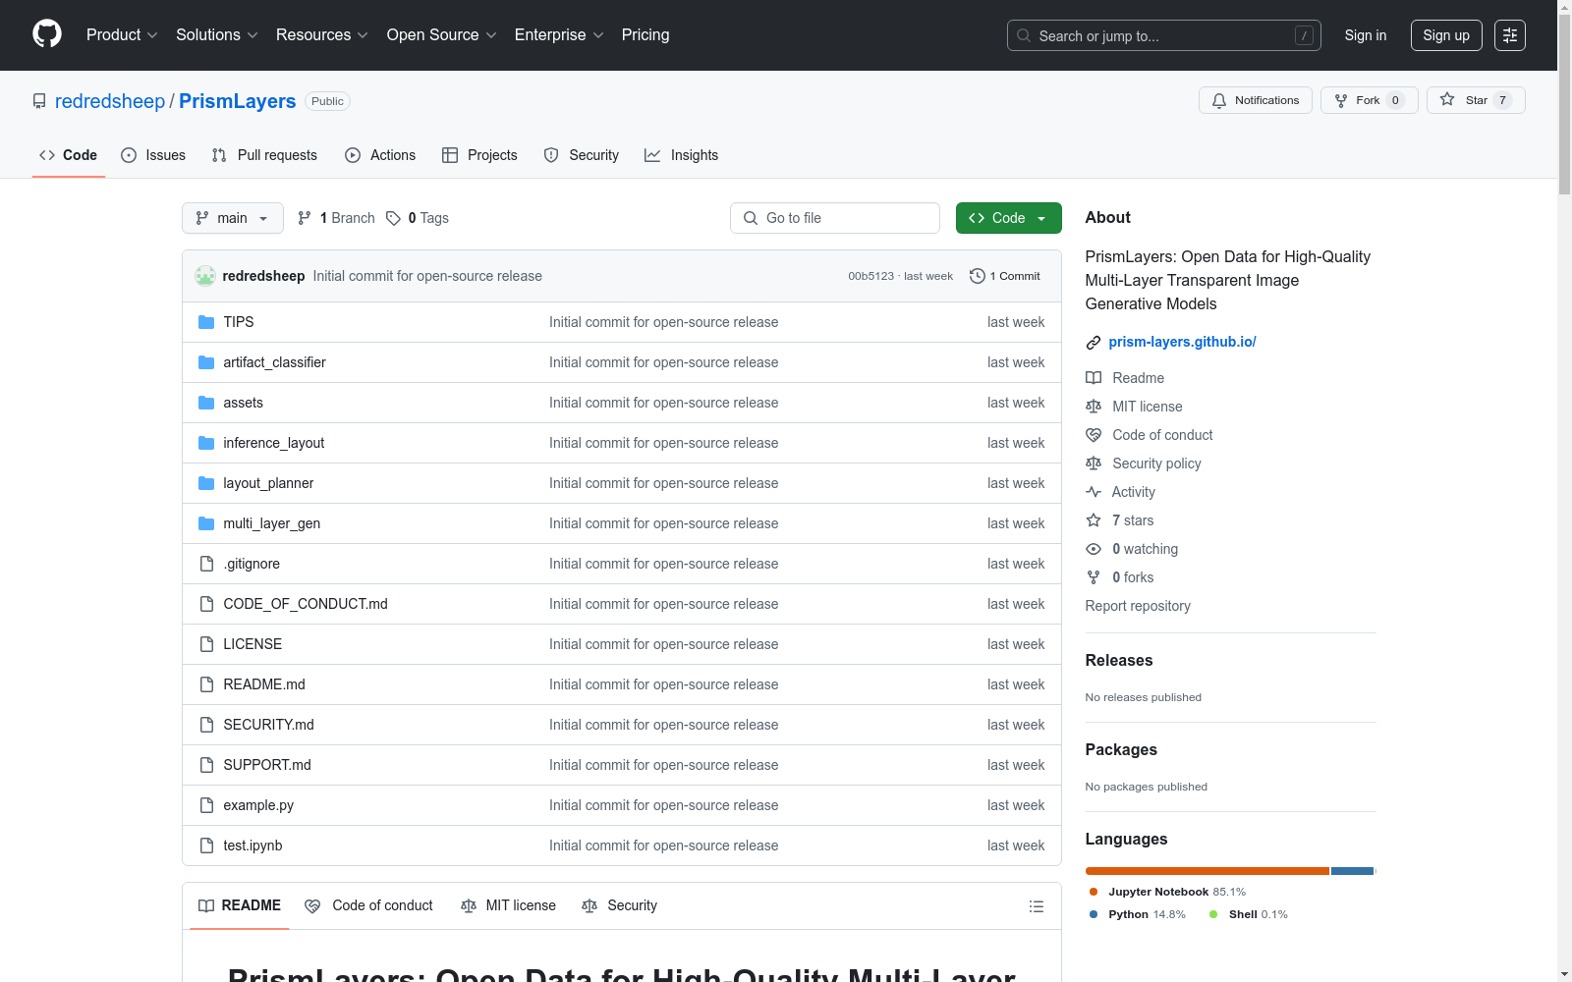This screenshot has width=1572, height=982.
Task: Expand the Solutions menu
Action: [217, 35]
